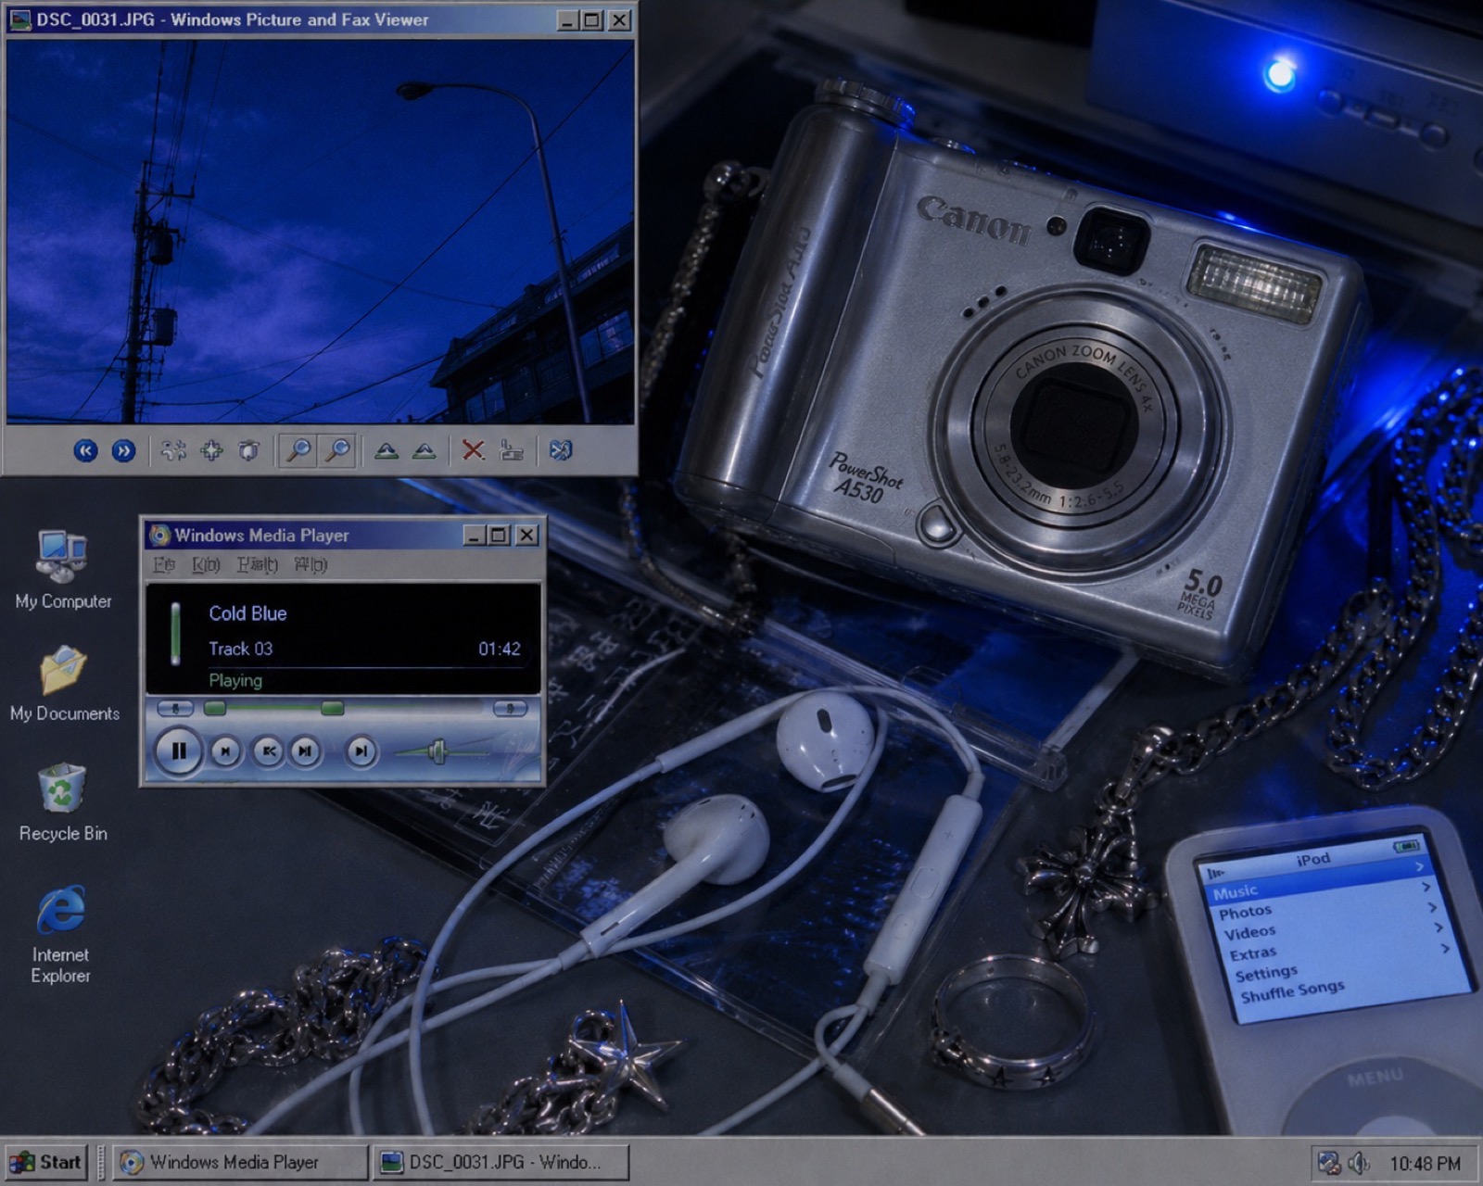Click the elapsed time "01:42"
The height and width of the screenshot is (1186, 1483).
coord(500,649)
